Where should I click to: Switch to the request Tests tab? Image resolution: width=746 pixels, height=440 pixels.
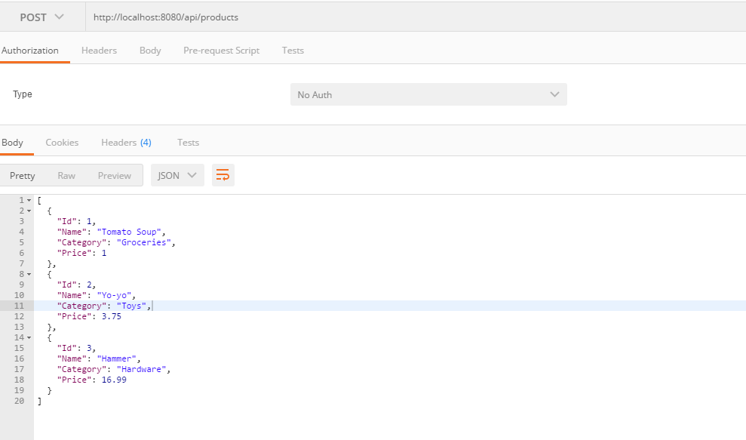(293, 50)
